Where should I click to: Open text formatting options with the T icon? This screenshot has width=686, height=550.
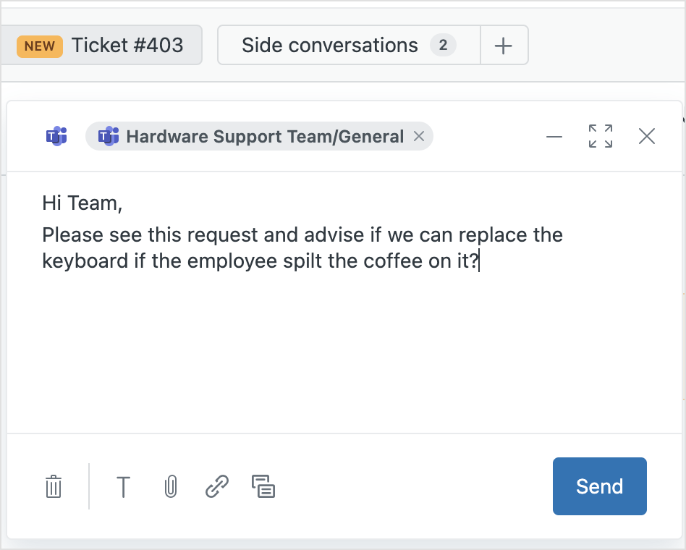pyautogui.click(x=123, y=486)
